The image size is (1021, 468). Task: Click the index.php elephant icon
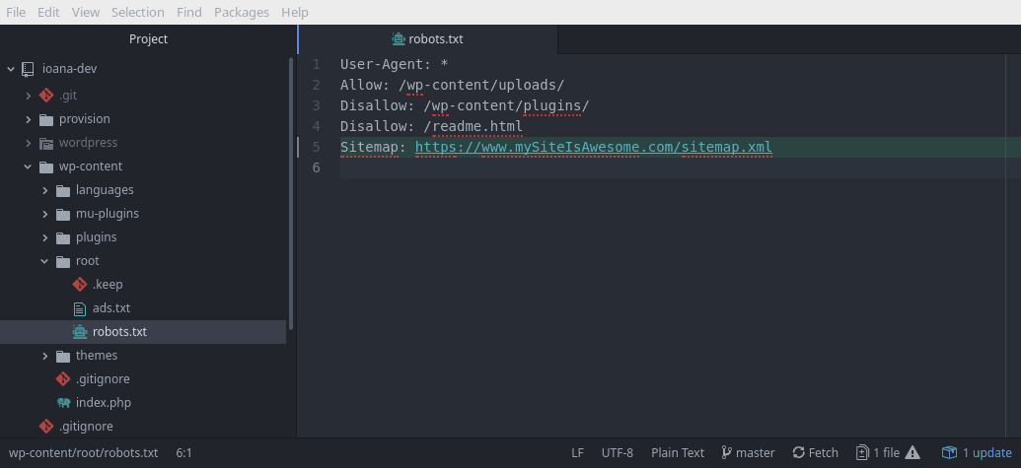[63, 403]
